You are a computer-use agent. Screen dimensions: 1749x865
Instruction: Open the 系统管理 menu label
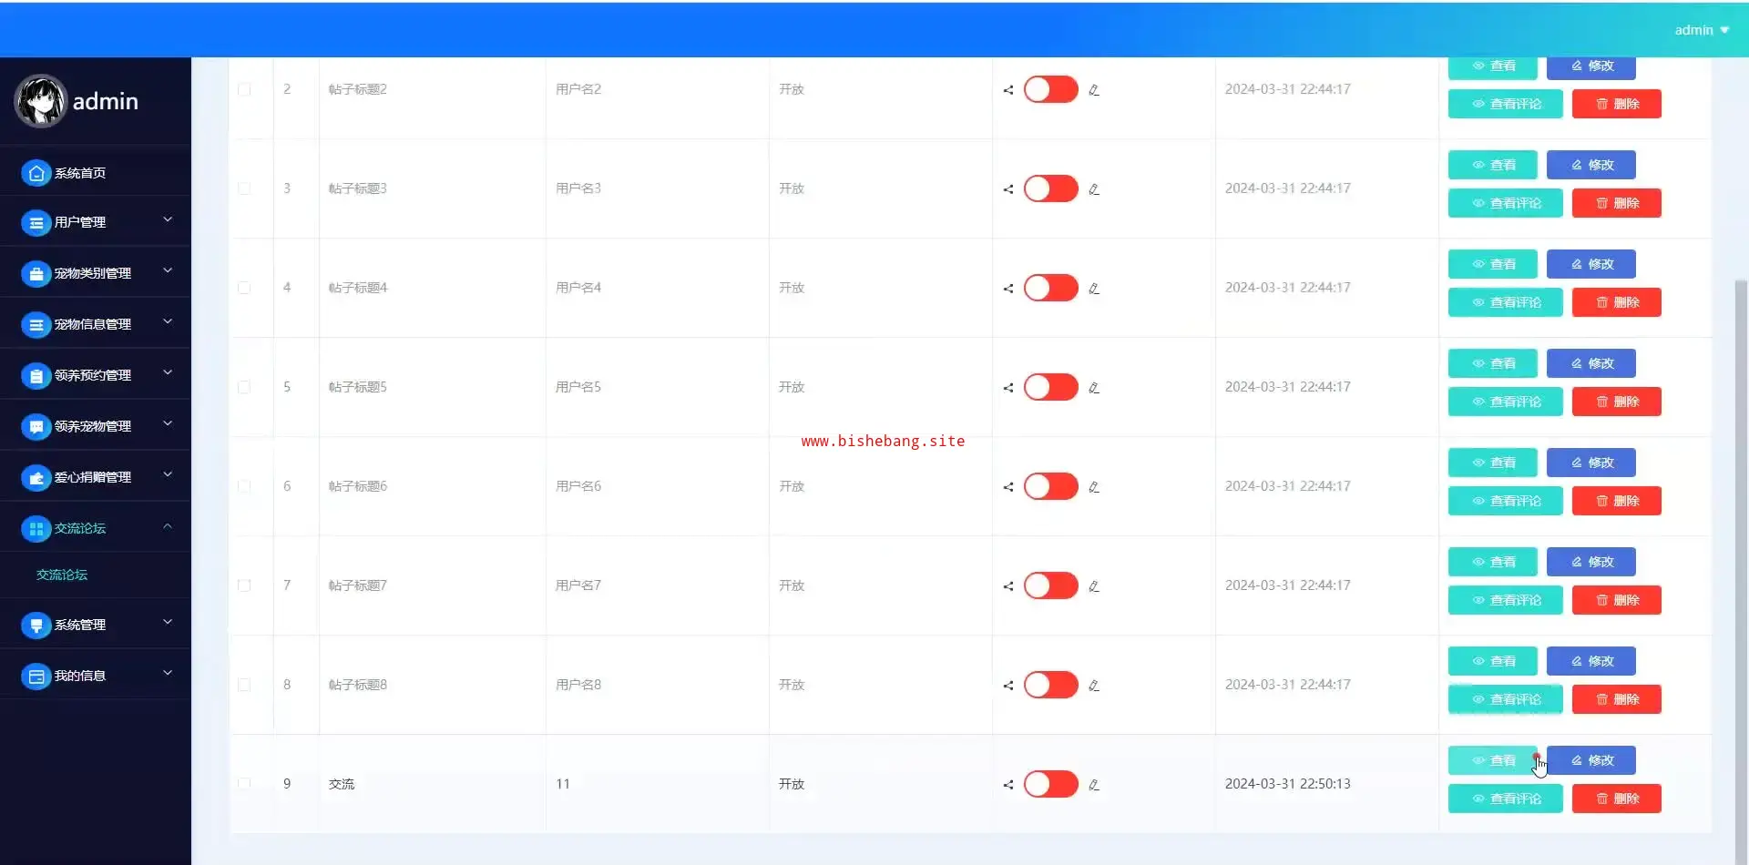[x=80, y=625]
